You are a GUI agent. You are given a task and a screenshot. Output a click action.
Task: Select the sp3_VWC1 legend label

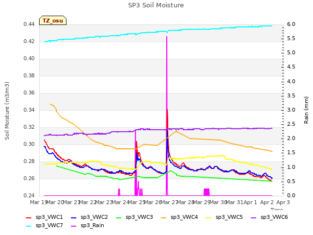(x=49, y=217)
